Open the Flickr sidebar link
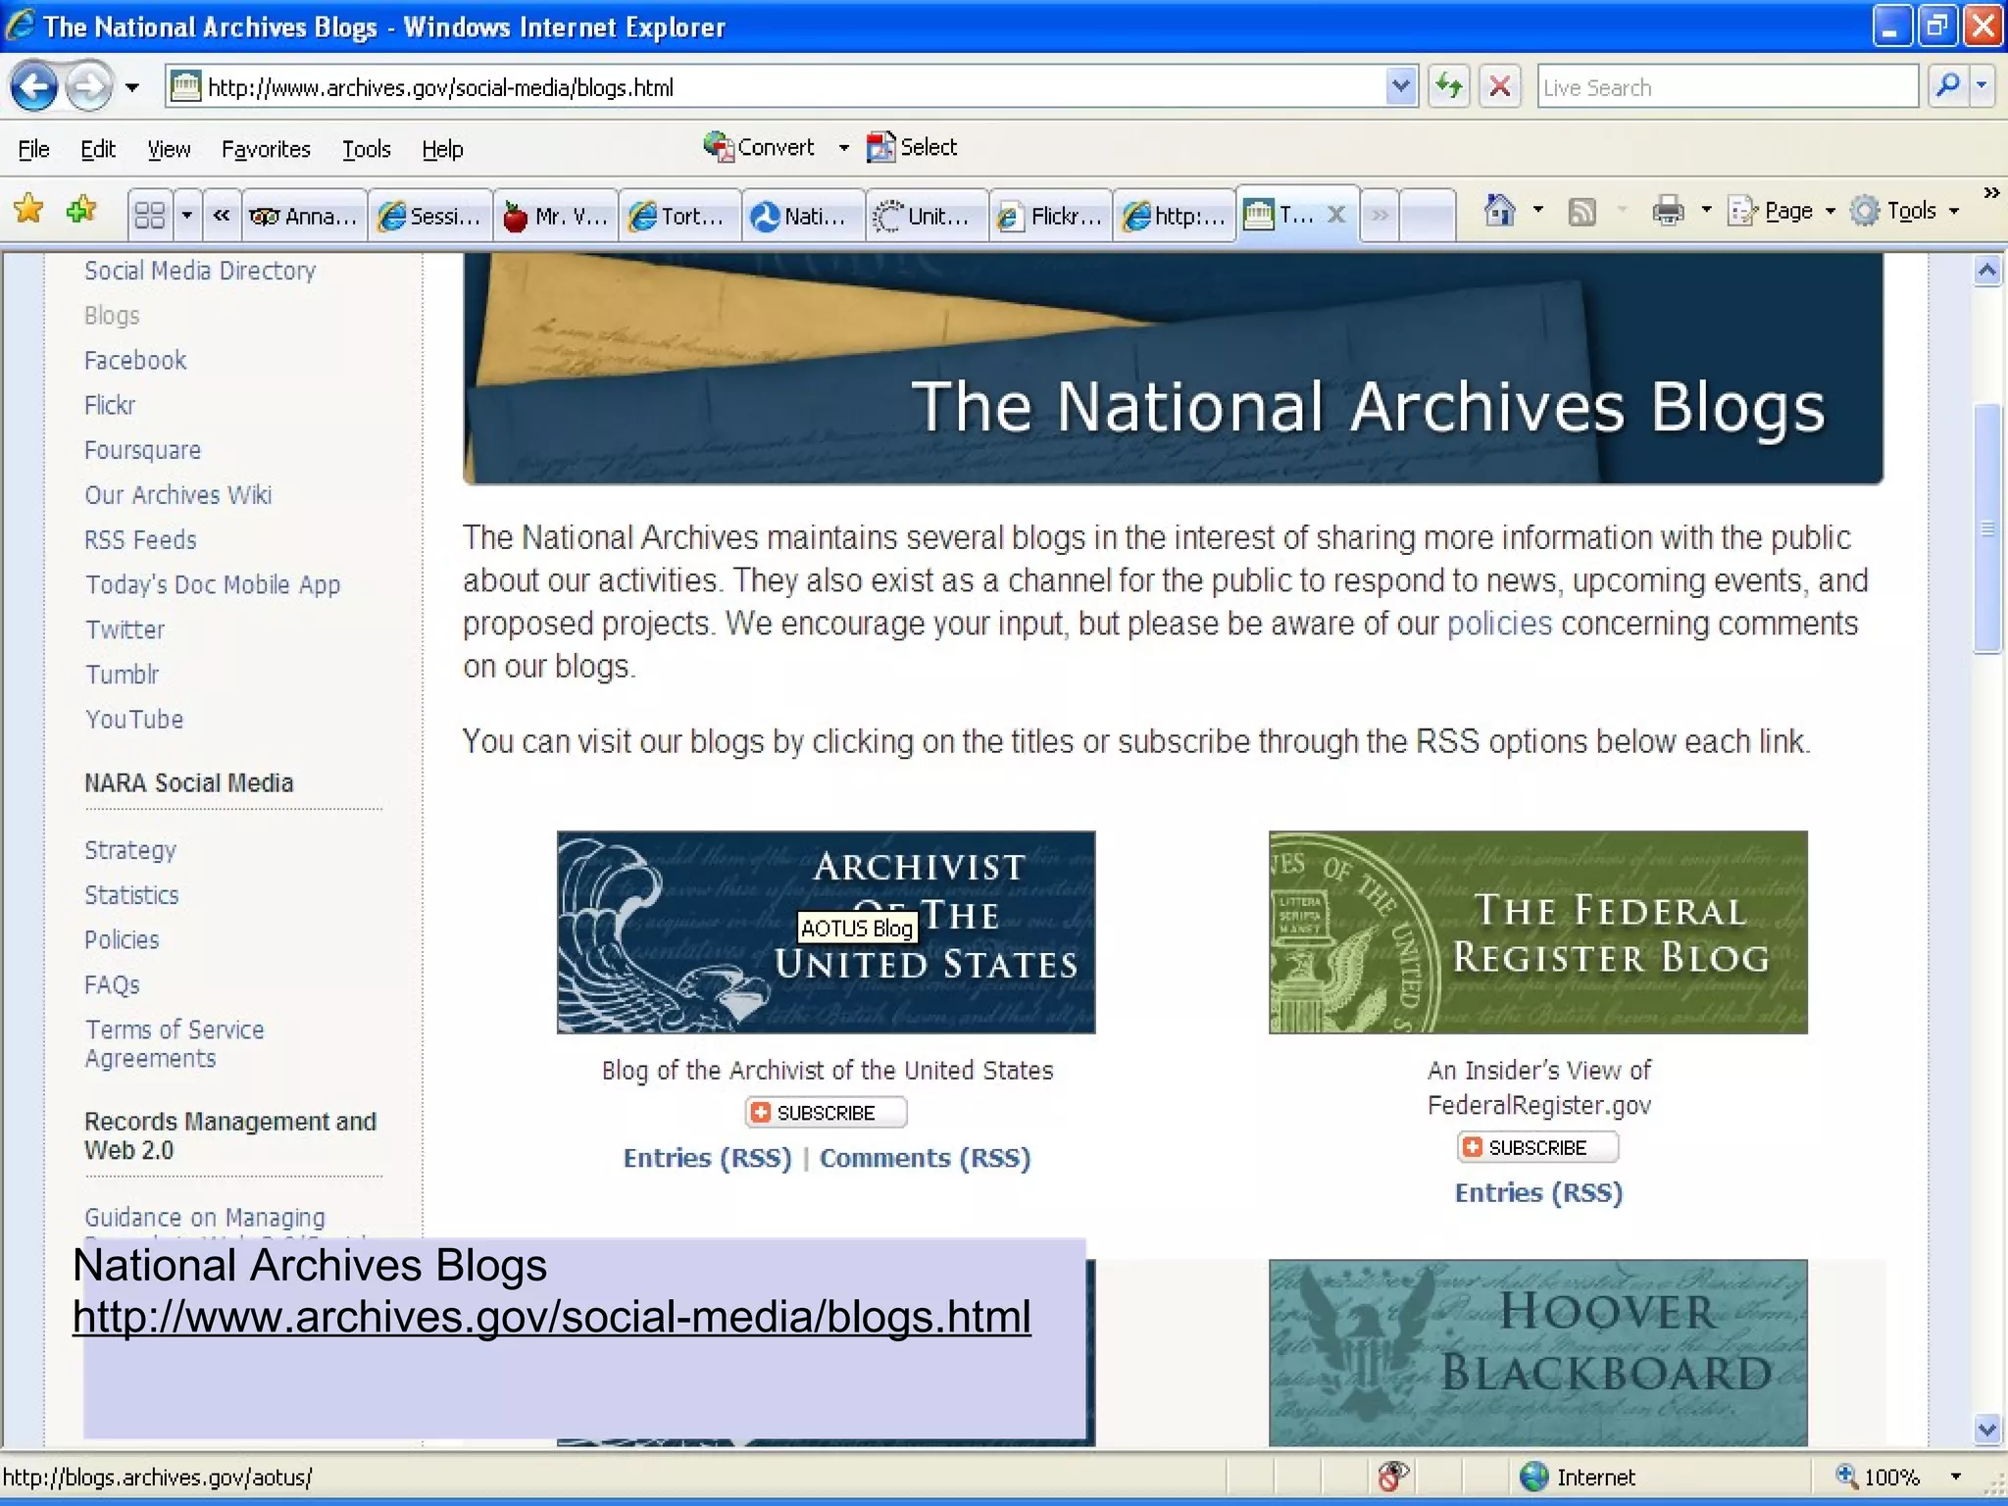 pos(110,406)
